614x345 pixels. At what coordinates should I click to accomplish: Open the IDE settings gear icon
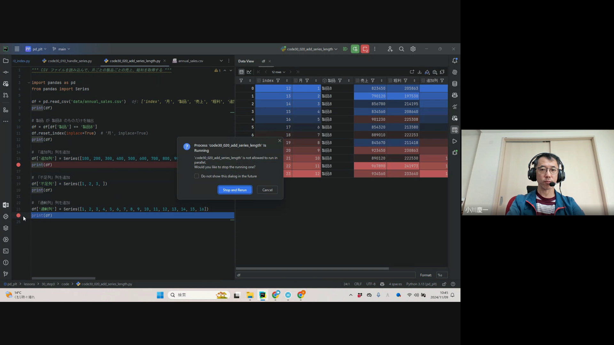[x=413, y=49]
